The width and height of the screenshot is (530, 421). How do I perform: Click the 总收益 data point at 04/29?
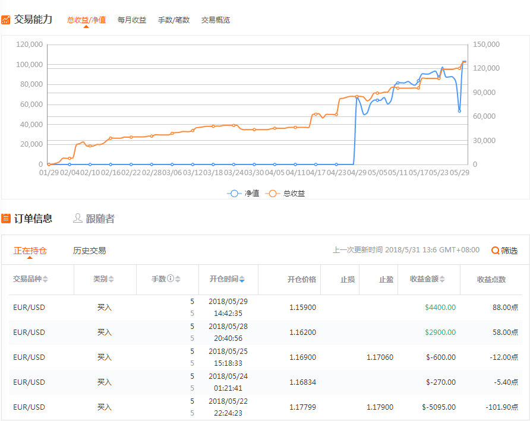click(x=357, y=97)
